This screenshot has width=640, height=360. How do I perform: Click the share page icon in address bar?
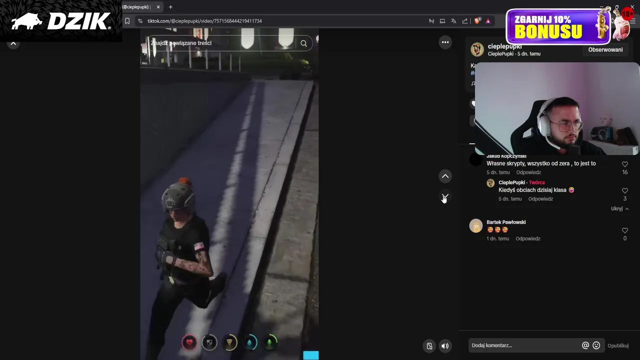tap(465, 21)
